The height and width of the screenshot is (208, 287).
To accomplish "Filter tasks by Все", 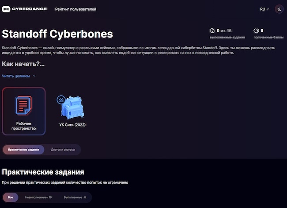I will (11, 197).
